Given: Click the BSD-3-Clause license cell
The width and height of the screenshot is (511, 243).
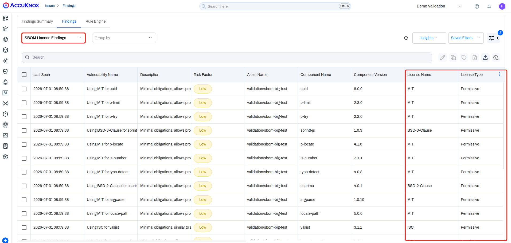Looking at the screenshot, I should coord(420,131).
